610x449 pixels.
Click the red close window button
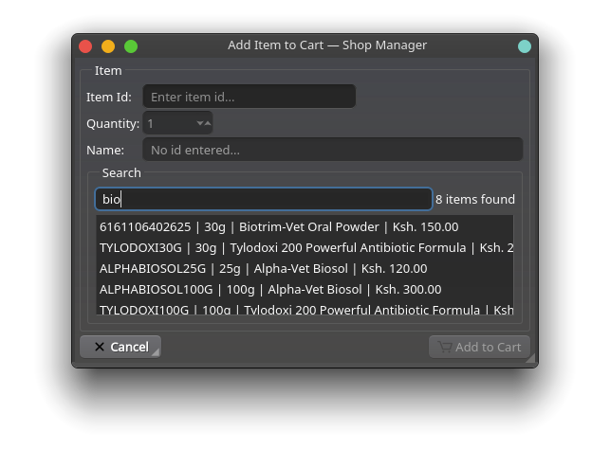[85, 46]
